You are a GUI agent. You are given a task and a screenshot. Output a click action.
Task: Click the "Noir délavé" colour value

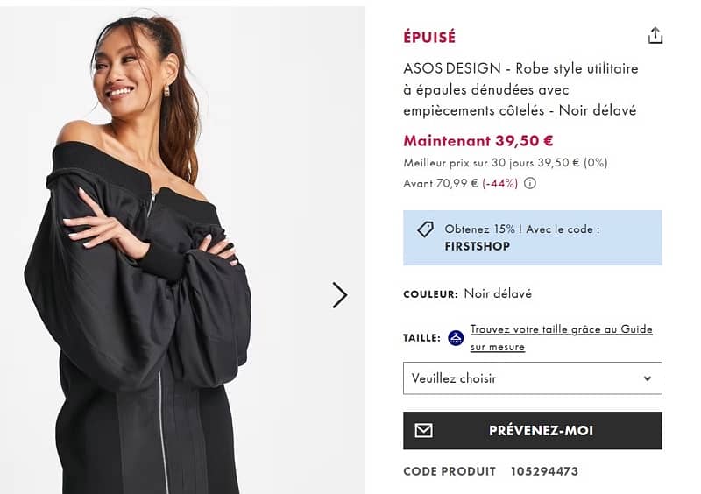coord(498,294)
